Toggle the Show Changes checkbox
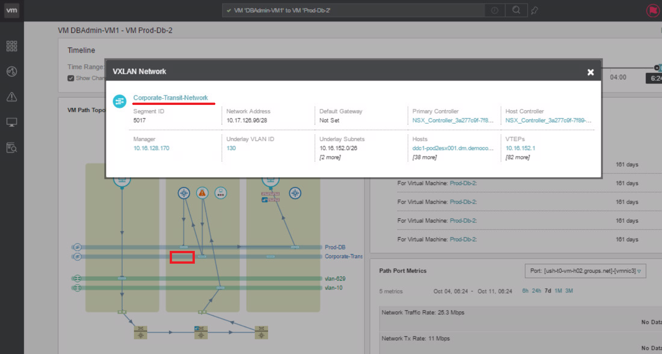 tap(71, 78)
